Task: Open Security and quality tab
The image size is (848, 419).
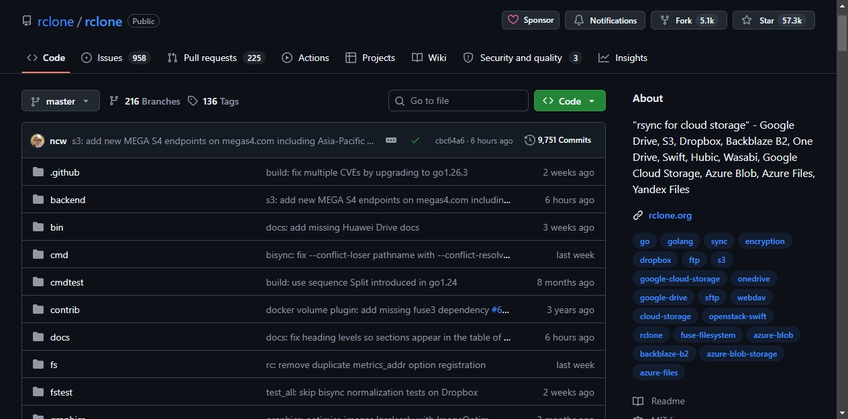Action: pyautogui.click(x=522, y=58)
